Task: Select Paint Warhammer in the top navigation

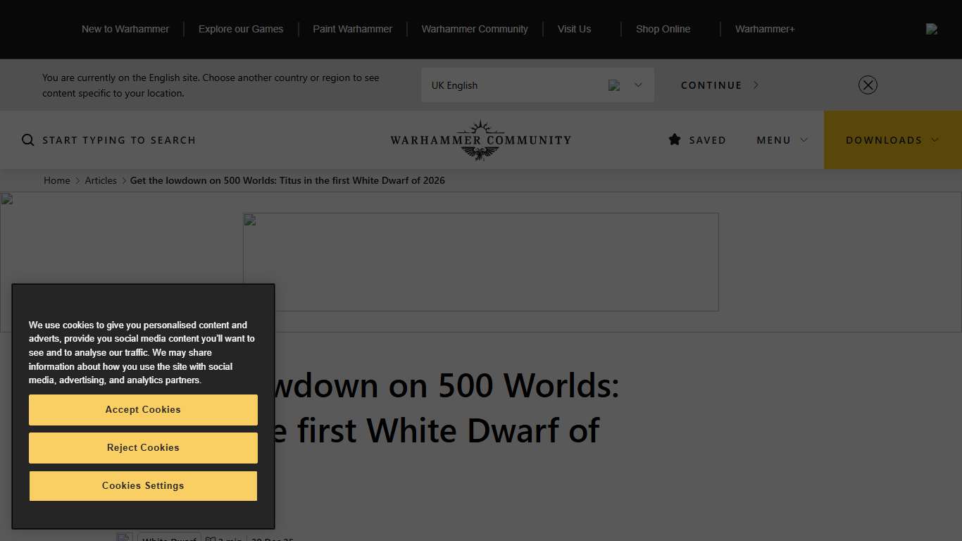Action: click(x=352, y=29)
